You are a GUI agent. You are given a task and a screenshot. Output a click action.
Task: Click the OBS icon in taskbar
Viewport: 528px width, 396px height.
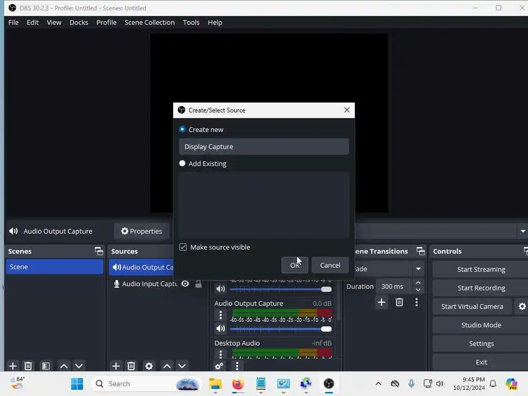click(x=328, y=384)
